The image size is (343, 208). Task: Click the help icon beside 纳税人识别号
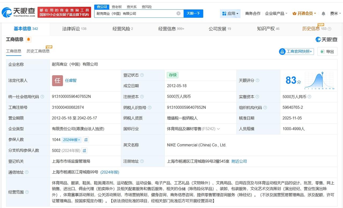pos(150,107)
